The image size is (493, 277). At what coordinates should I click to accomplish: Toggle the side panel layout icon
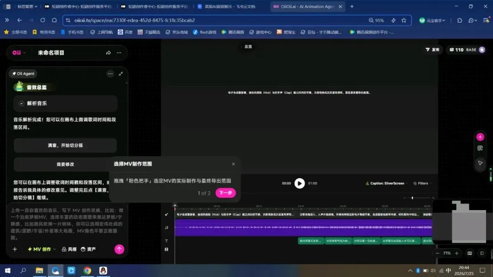482,253
